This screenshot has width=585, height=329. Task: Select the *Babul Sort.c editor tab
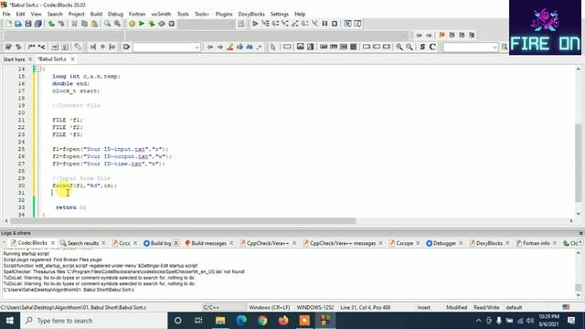pyautogui.click(x=52, y=58)
